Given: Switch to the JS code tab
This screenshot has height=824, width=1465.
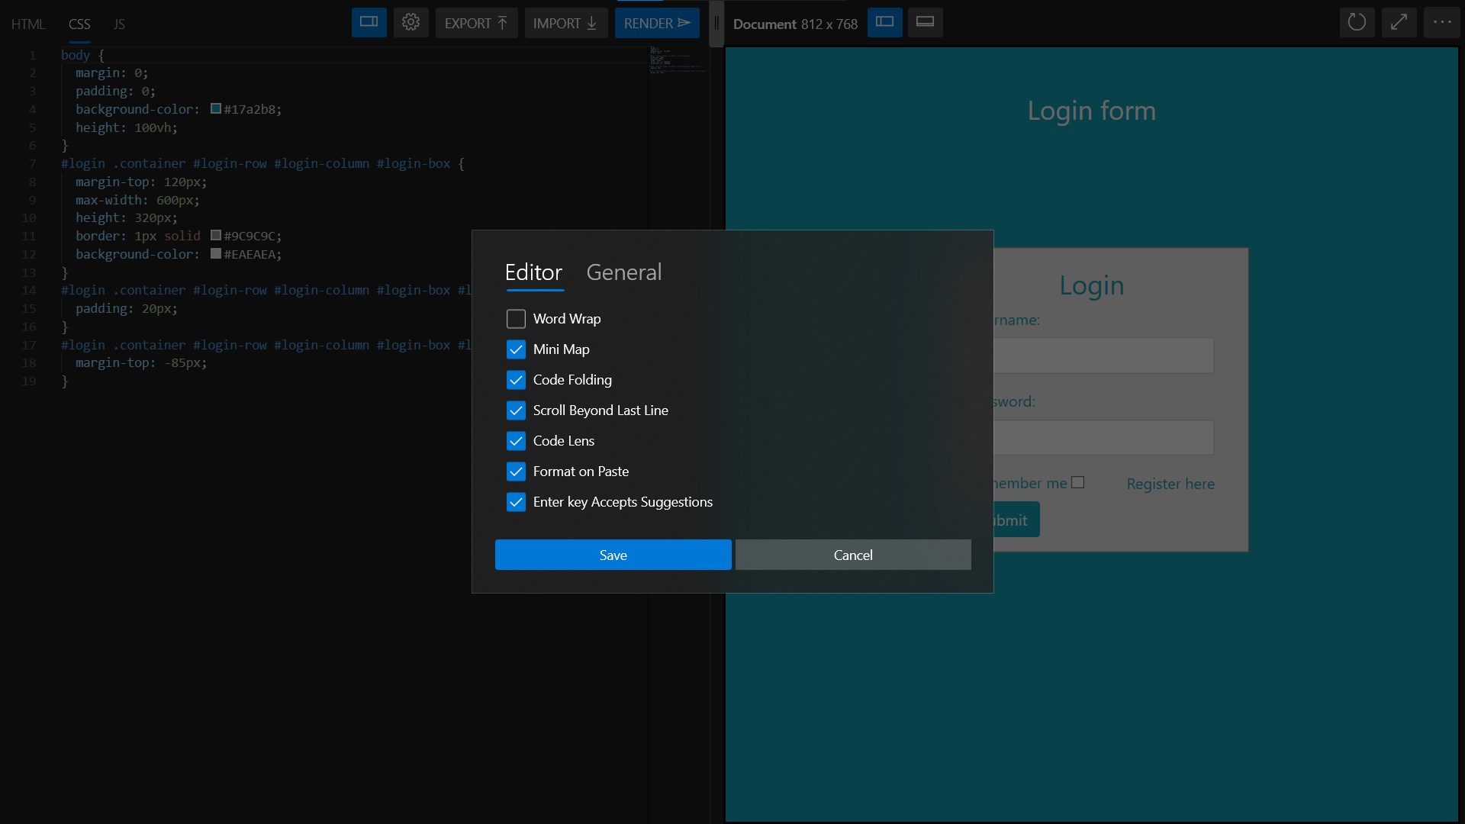Looking at the screenshot, I should pyautogui.click(x=119, y=24).
